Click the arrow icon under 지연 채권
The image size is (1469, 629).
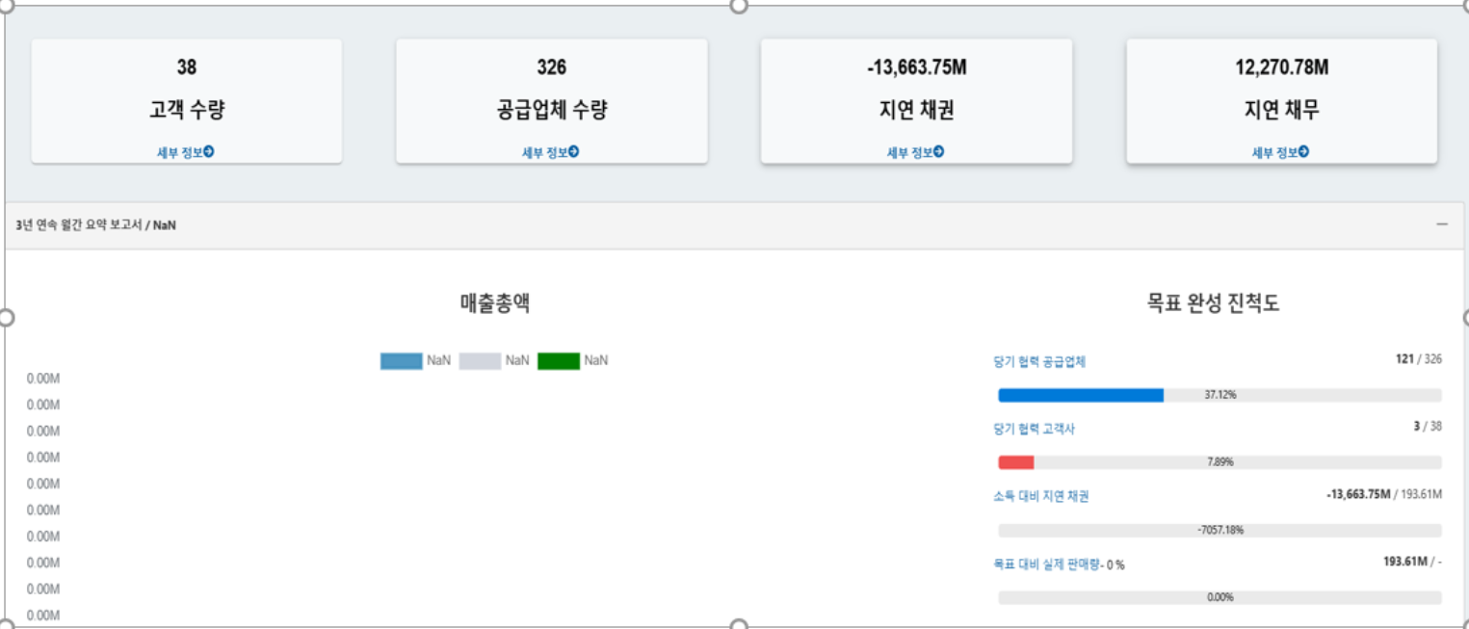(x=939, y=152)
